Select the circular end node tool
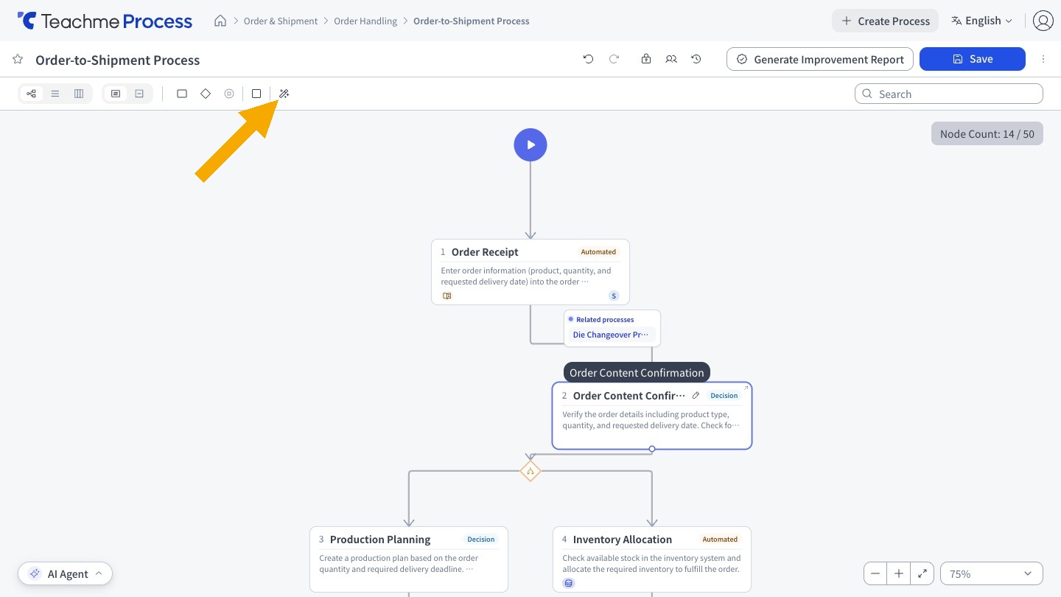Screen dimensions: 1061x597 click(x=229, y=94)
